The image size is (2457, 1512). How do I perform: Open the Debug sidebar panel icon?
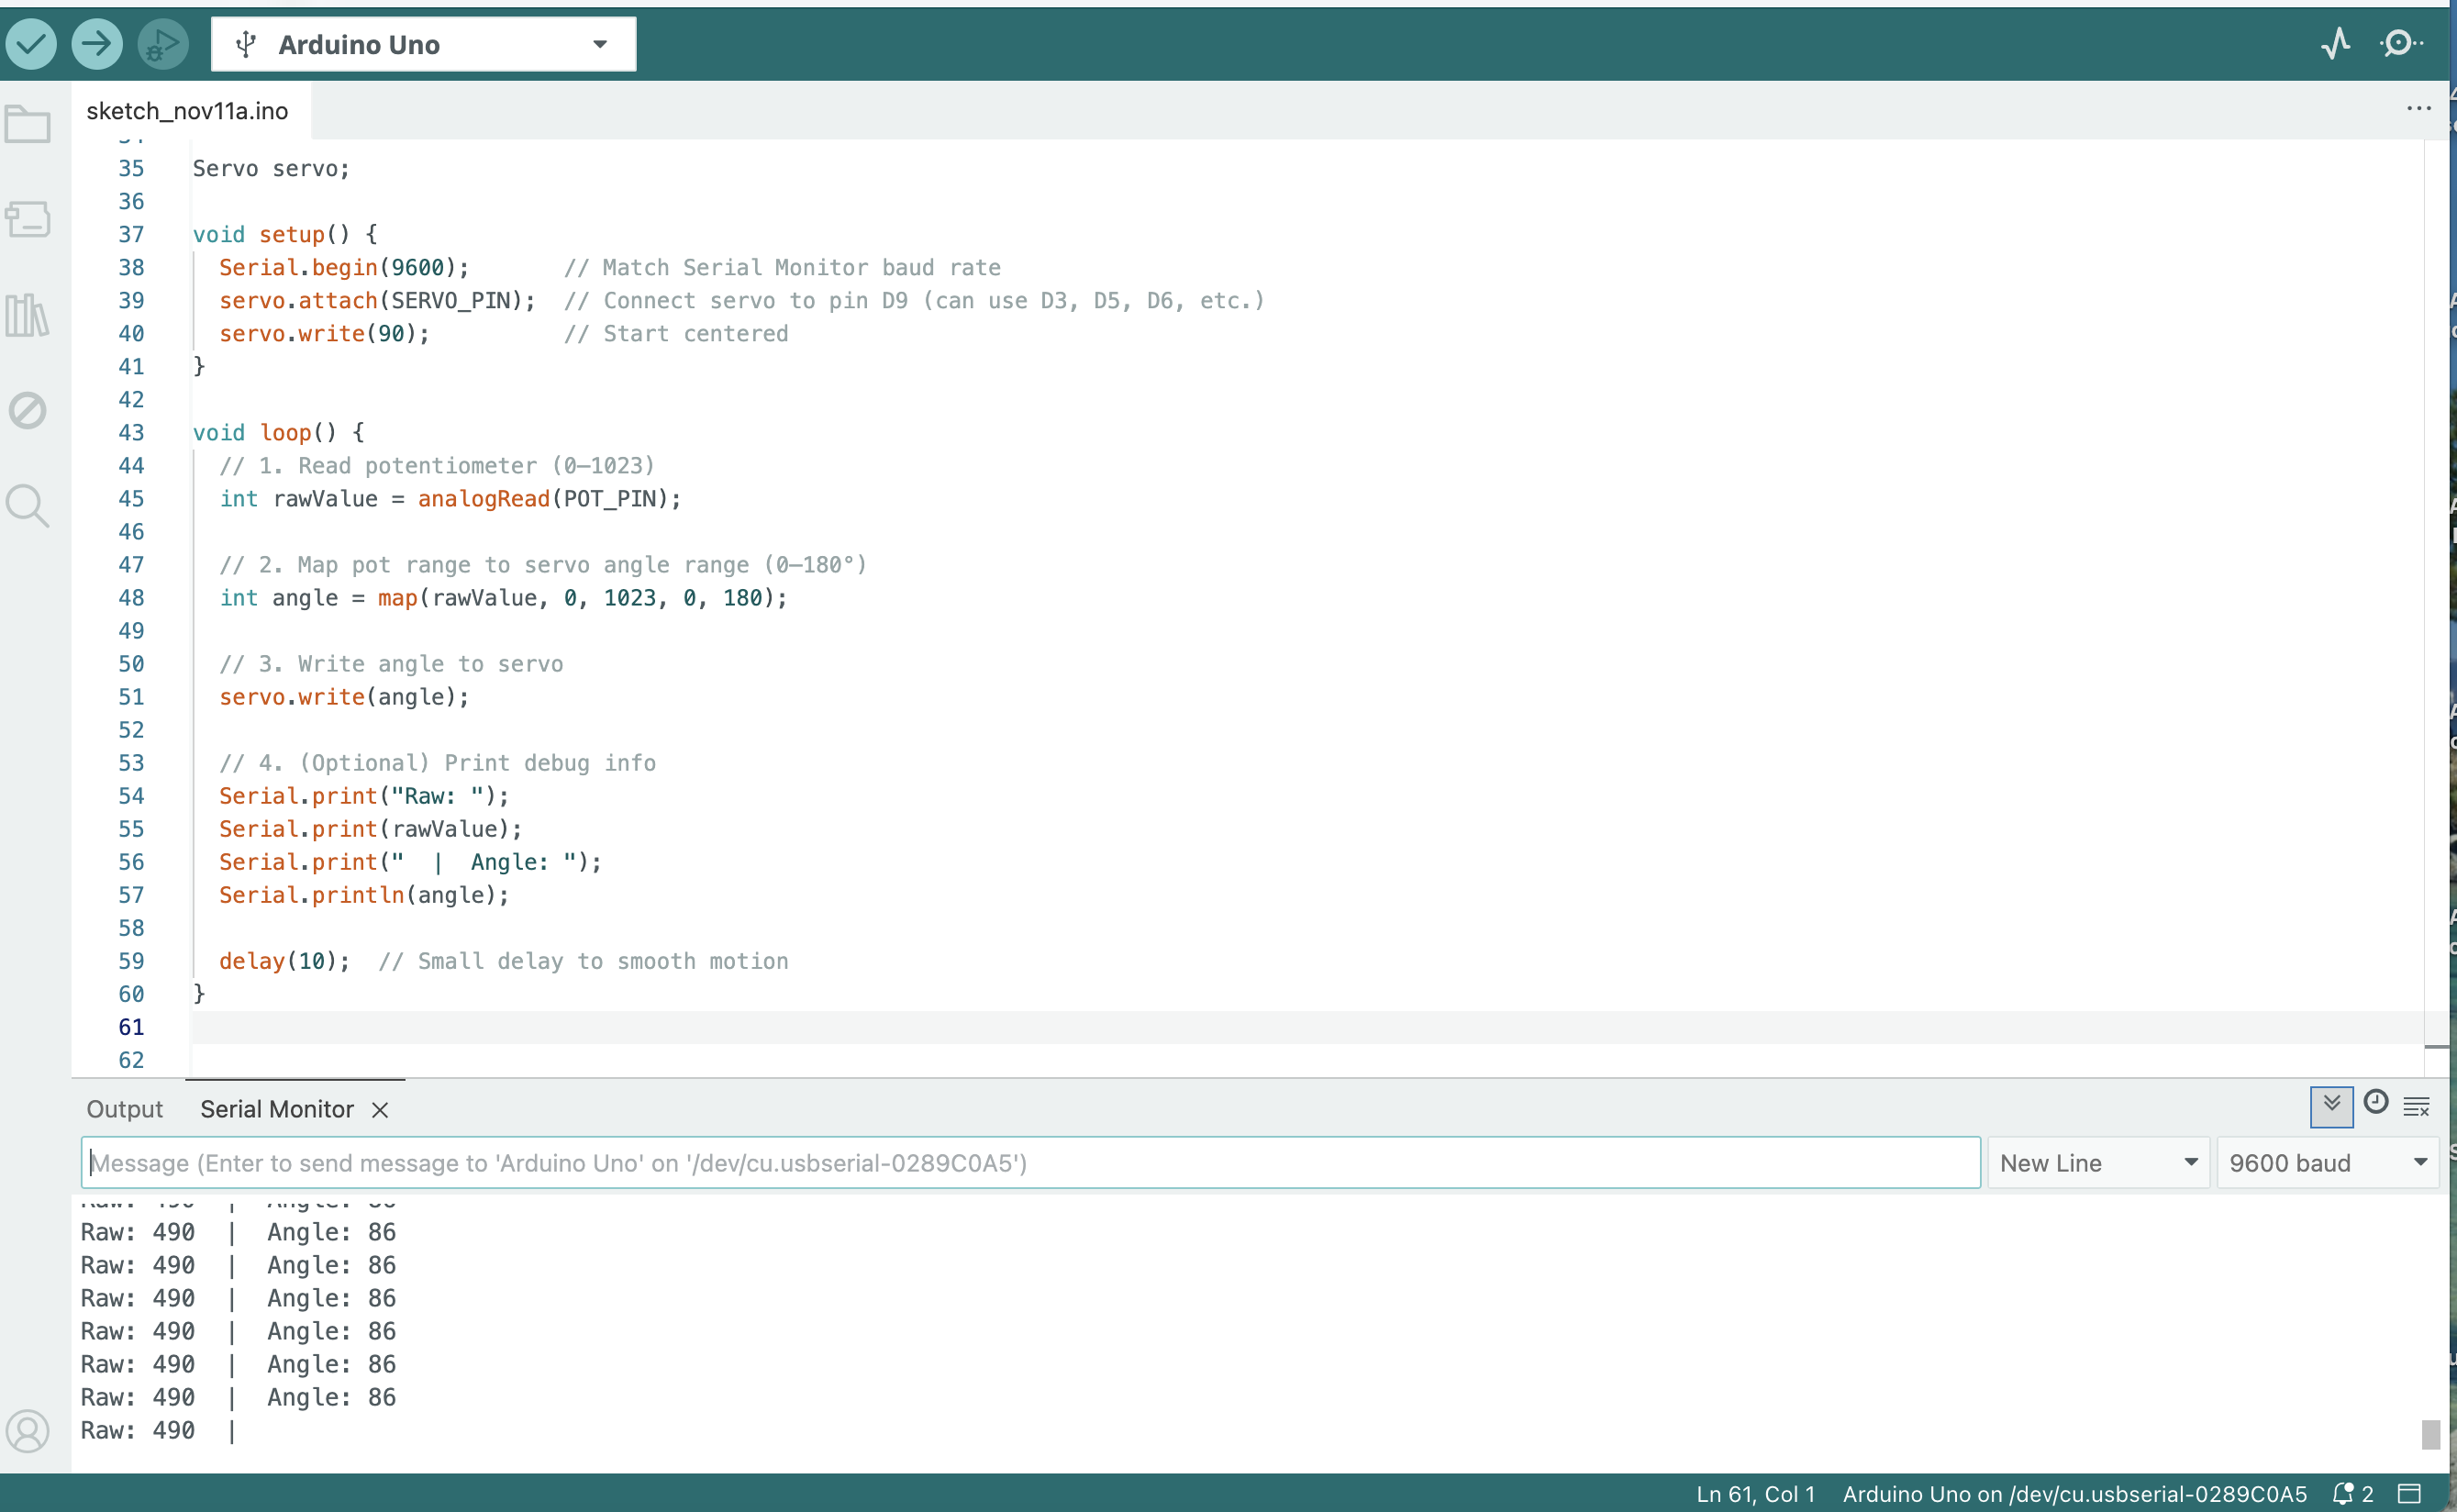[28, 410]
